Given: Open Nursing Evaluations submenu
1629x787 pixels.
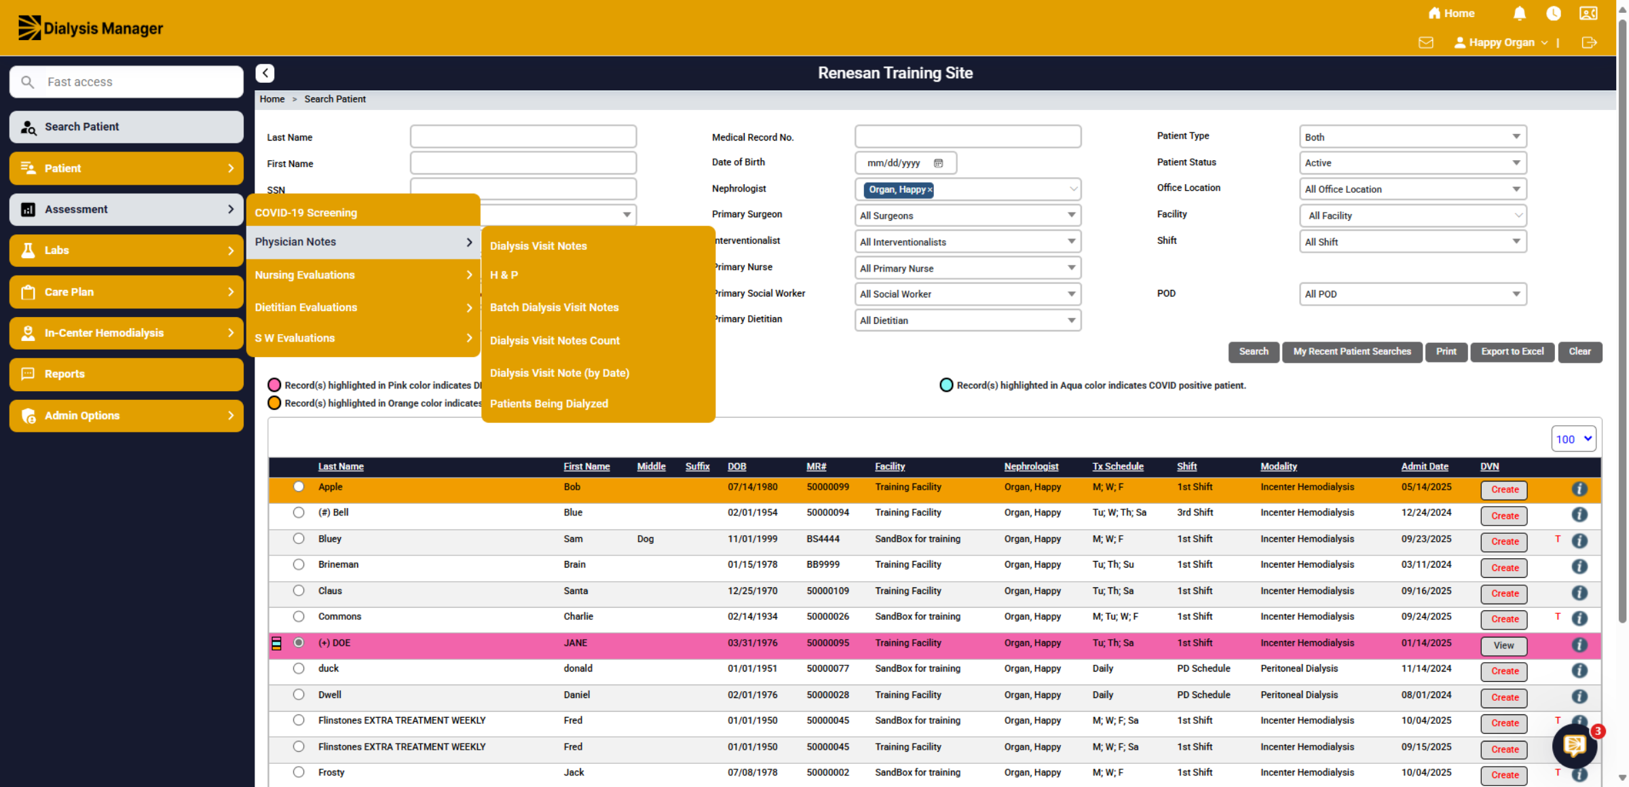Looking at the screenshot, I should pyautogui.click(x=363, y=275).
